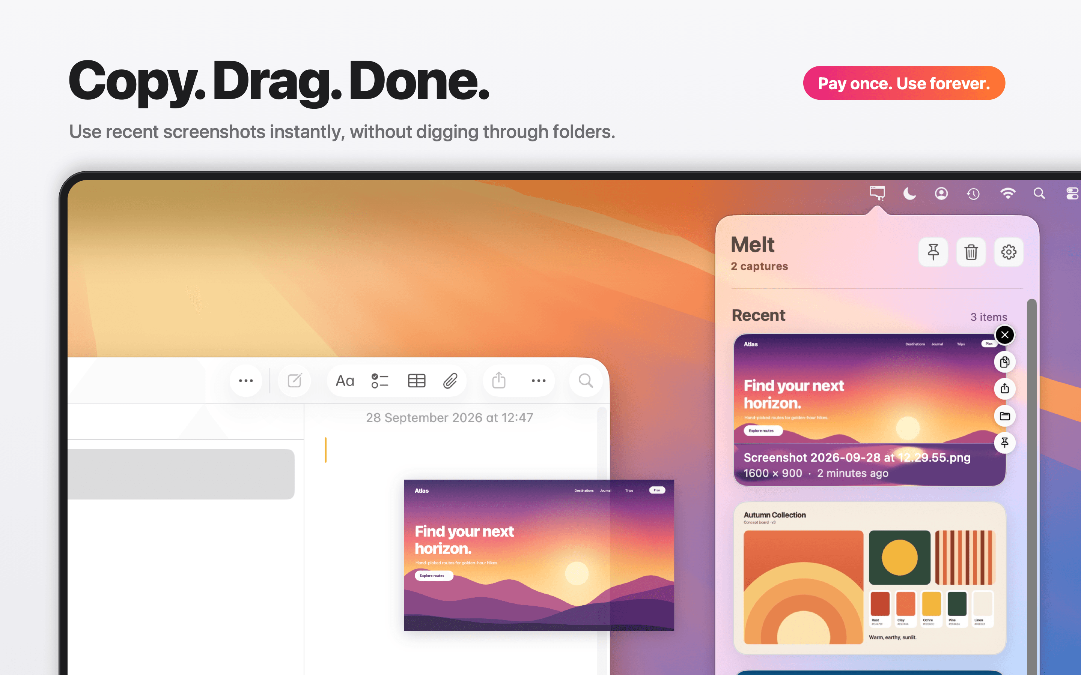The width and height of the screenshot is (1081, 675).
Task: Dismiss the Atlas screenshot card with X
Action: tap(1004, 335)
